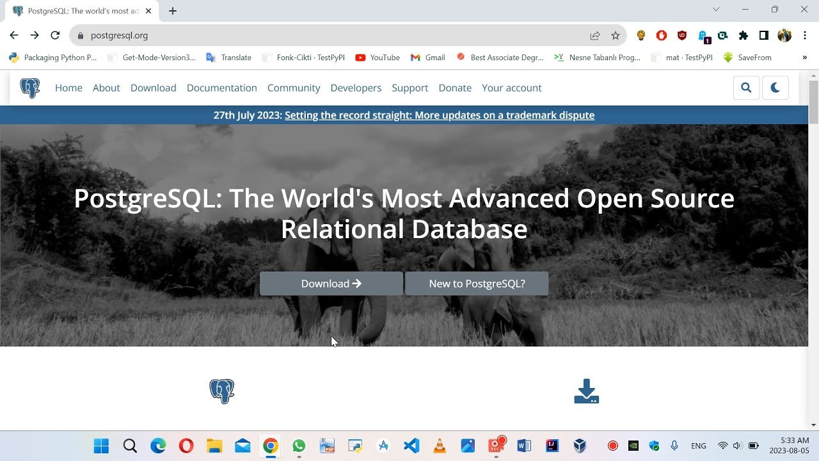
Task: Click the New to PostgreSQL? button
Action: 477,284
